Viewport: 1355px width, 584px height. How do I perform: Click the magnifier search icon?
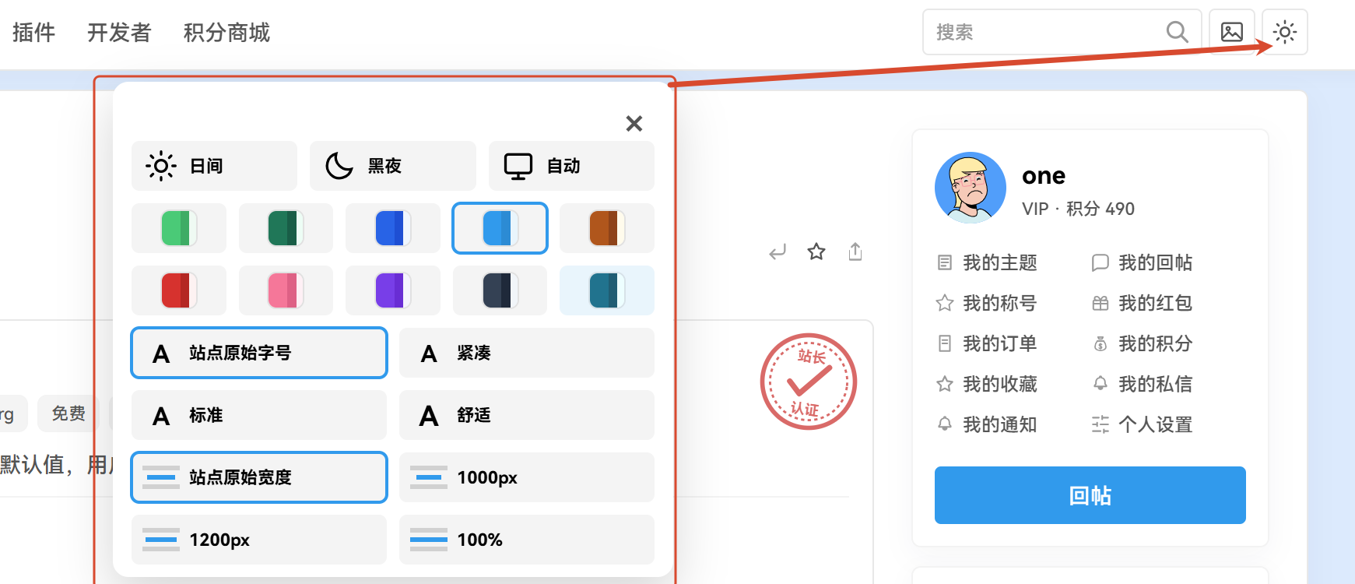pyautogui.click(x=1178, y=32)
